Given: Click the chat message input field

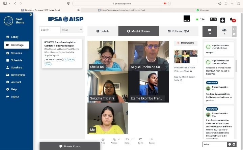Looking at the screenshot, I should [x=215, y=144].
